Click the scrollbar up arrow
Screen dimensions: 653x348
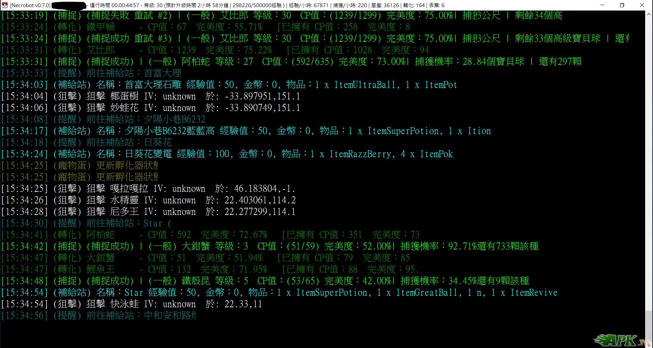649,14
